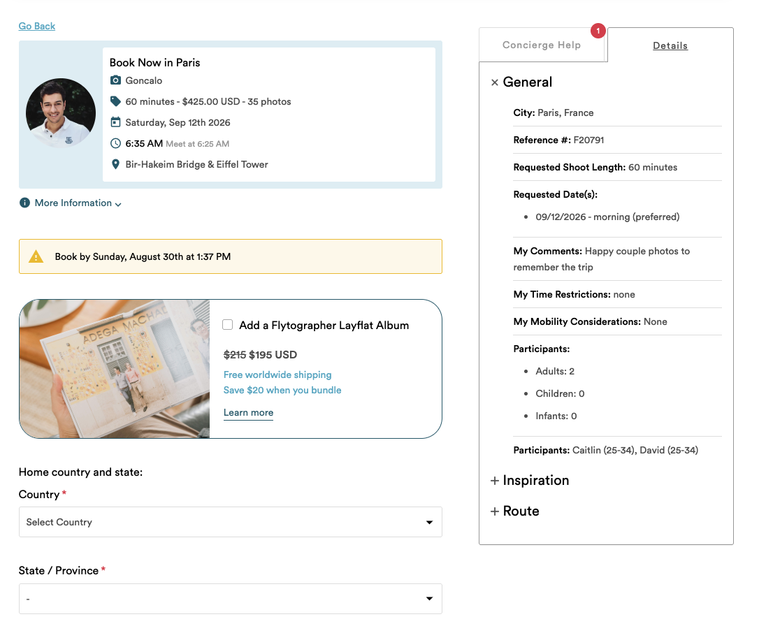Open the Learn more link for album

coord(248,413)
